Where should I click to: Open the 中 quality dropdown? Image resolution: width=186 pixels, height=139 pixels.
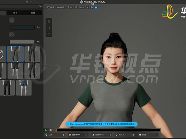[70, 7]
